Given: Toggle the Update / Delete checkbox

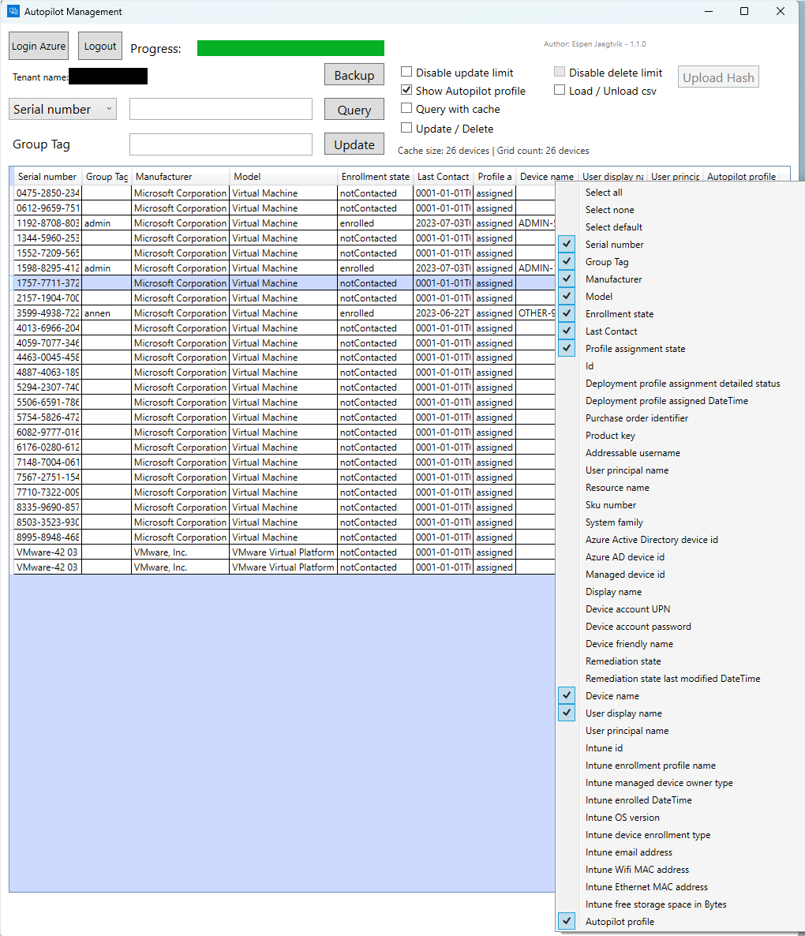Looking at the screenshot, I should (x=406, y=128).
